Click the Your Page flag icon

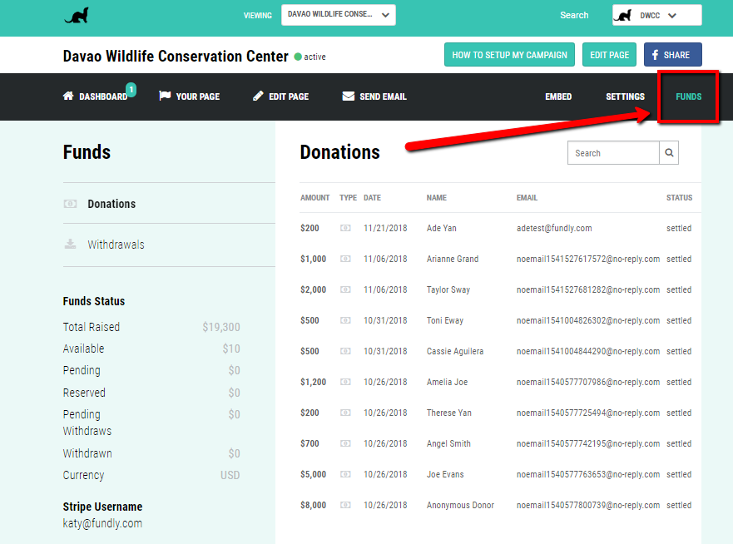[x=165, y=96]
